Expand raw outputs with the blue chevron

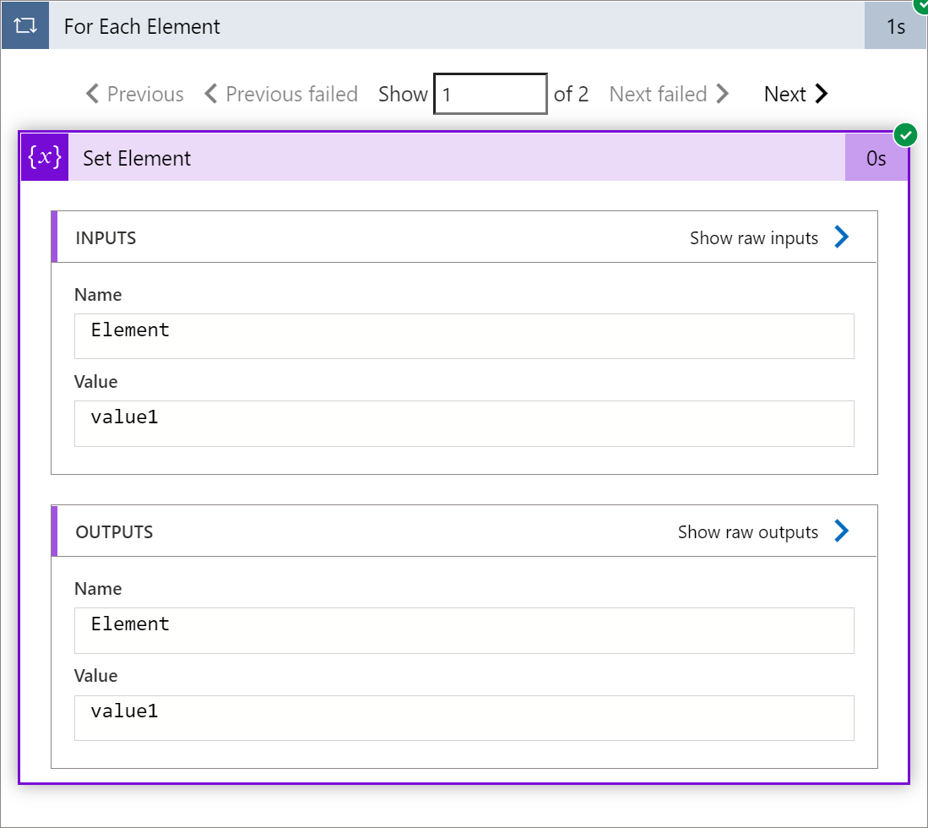[x=841, y=531]
